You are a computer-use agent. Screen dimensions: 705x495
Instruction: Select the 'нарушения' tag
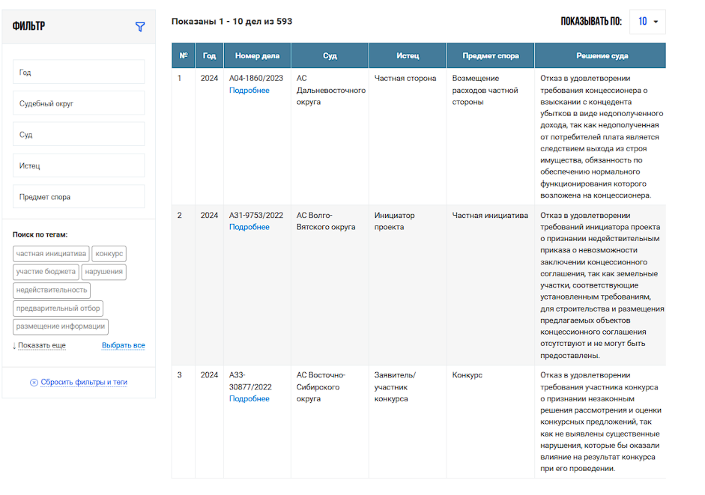pyautogui.click(x=104, y=272)
